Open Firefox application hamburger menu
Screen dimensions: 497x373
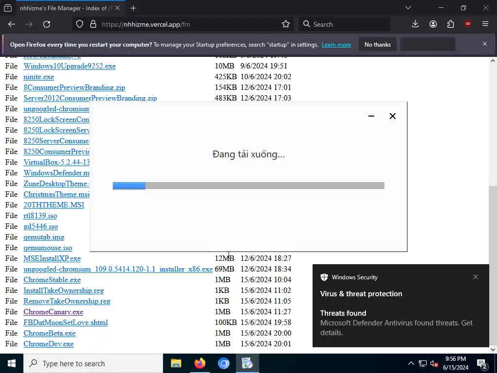pyautogui.click(x=485, y=24)
